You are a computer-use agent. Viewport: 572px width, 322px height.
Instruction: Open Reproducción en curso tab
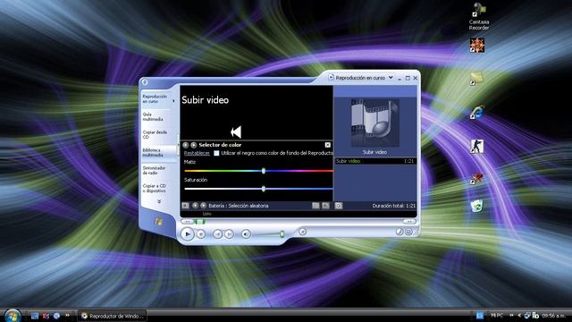tap(156, 99)
